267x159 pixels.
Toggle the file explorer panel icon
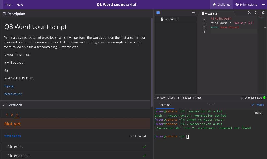click(158, 12)
